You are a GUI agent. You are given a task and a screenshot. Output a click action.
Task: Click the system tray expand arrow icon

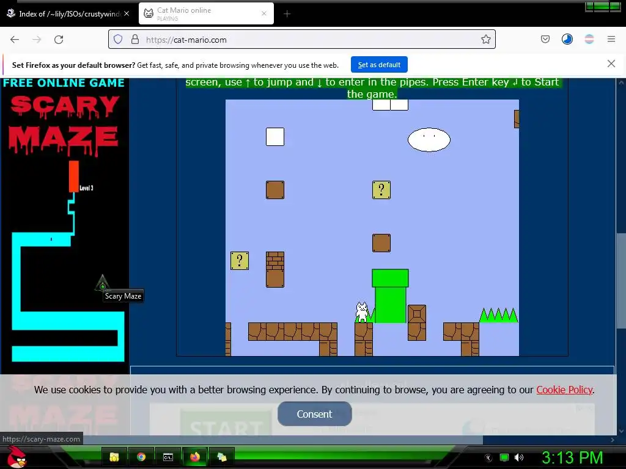coord(488,457)
